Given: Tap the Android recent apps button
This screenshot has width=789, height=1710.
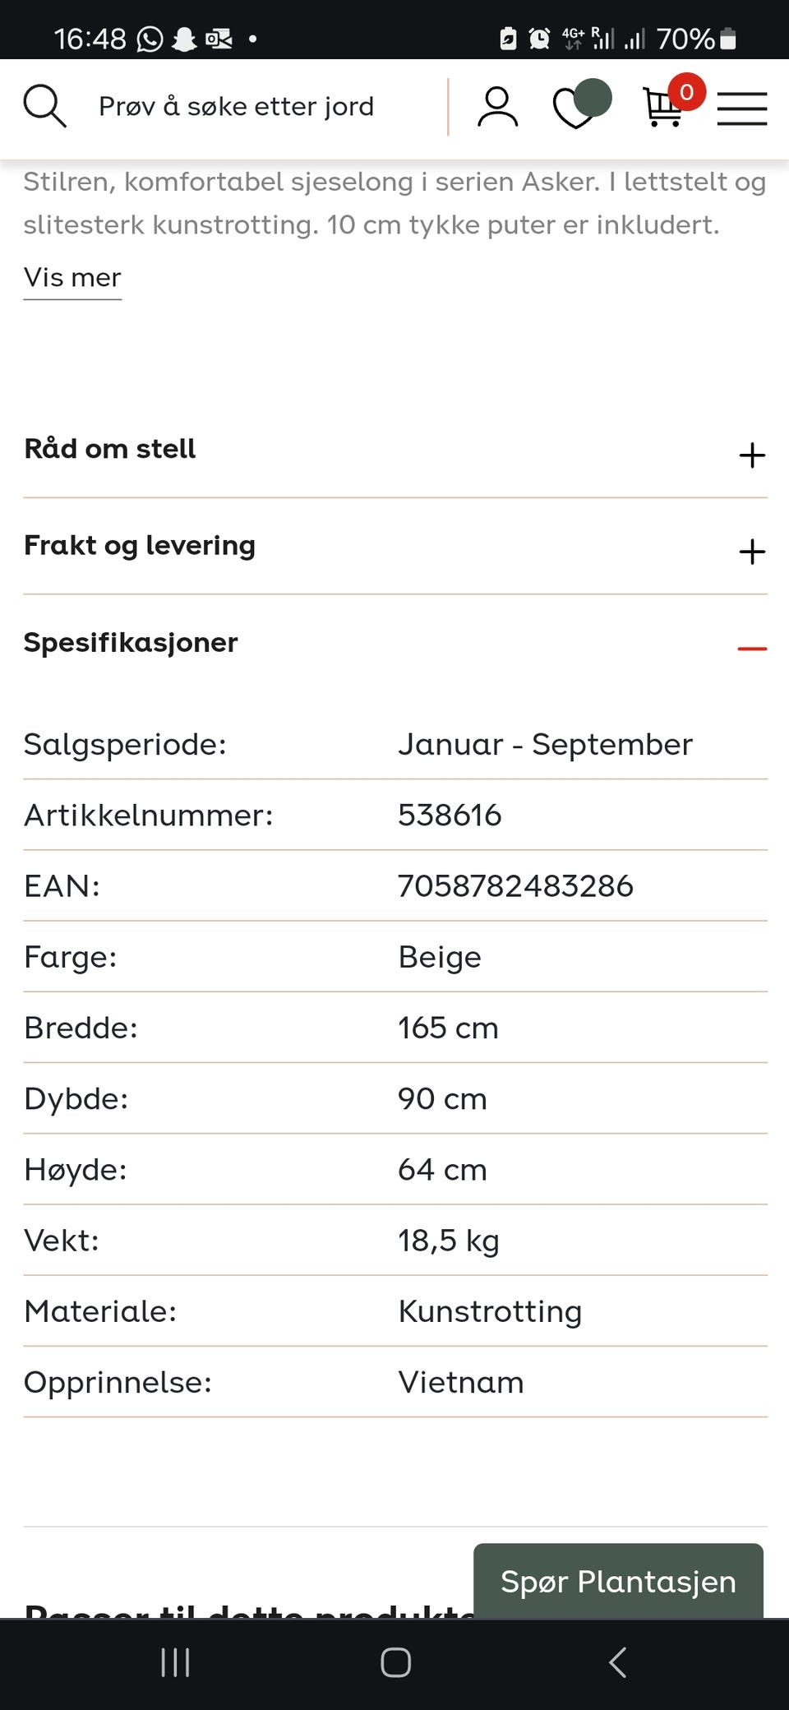Looking at the screenshot, I should [175, 1662].
